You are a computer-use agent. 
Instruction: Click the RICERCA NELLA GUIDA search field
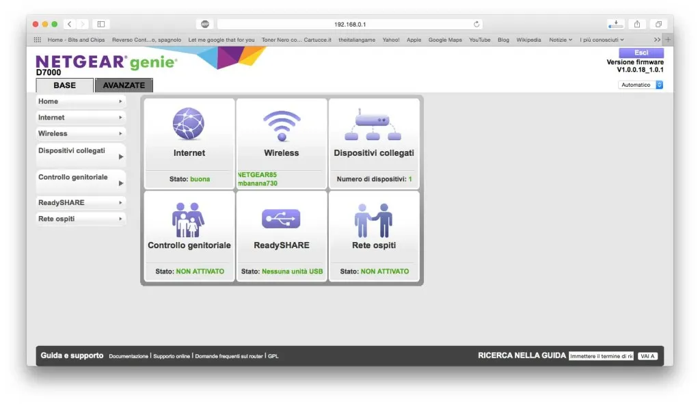click(x=600, y=355)
